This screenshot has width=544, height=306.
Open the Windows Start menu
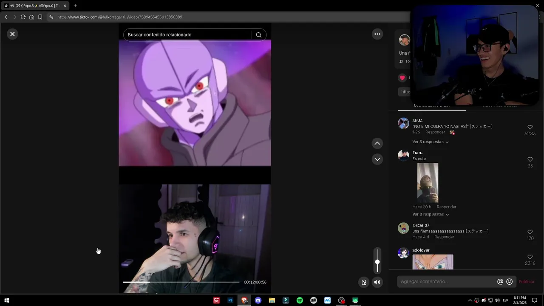(6, 300)
